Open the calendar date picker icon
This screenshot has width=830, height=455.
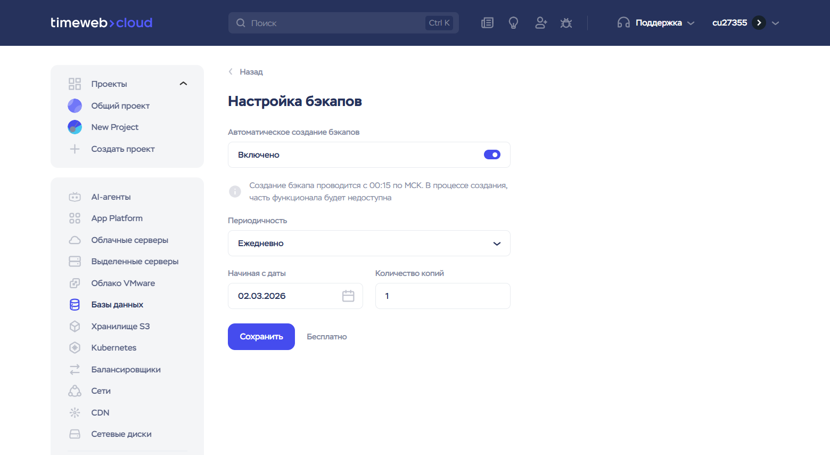coord(348,296)
